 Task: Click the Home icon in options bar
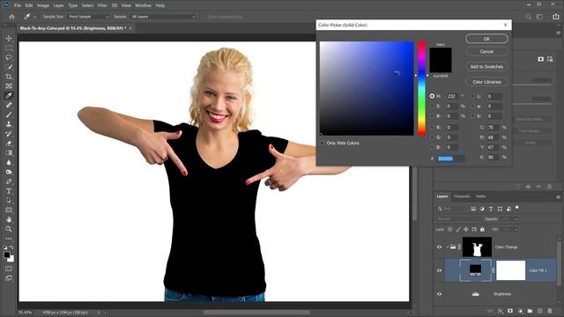pyautogui.click(x=11, y=17)
